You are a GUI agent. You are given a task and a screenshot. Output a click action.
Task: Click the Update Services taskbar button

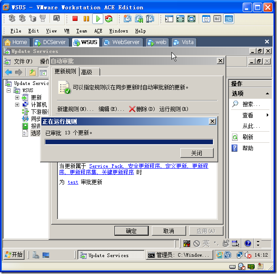coord(111,255)
